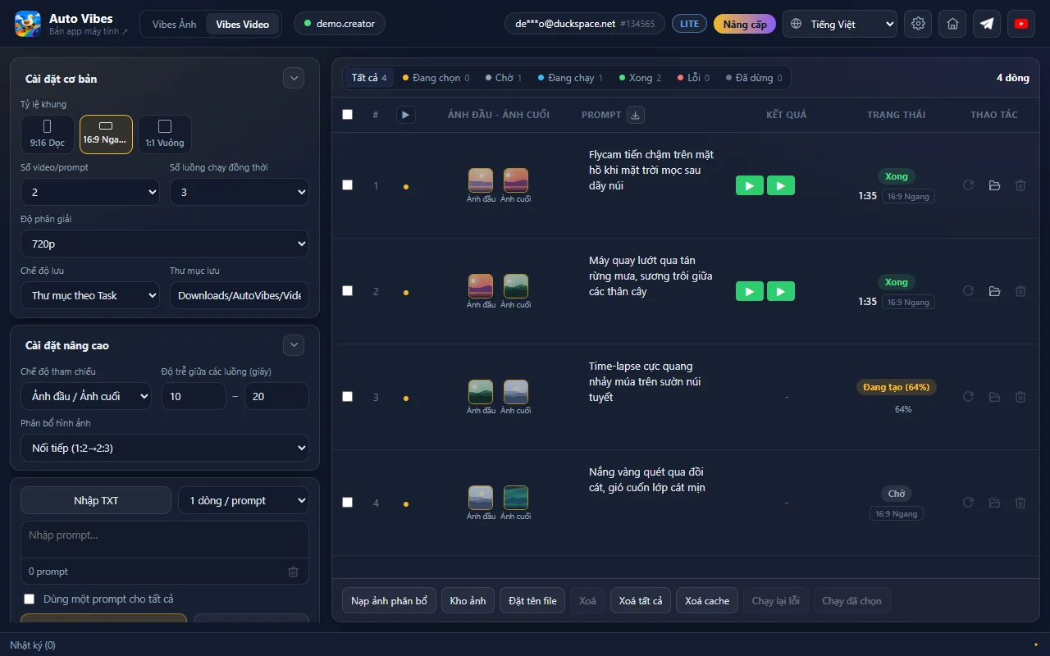Play the second result video of row 2
This screenshot has height=656, width=1050.
[781, 291]
